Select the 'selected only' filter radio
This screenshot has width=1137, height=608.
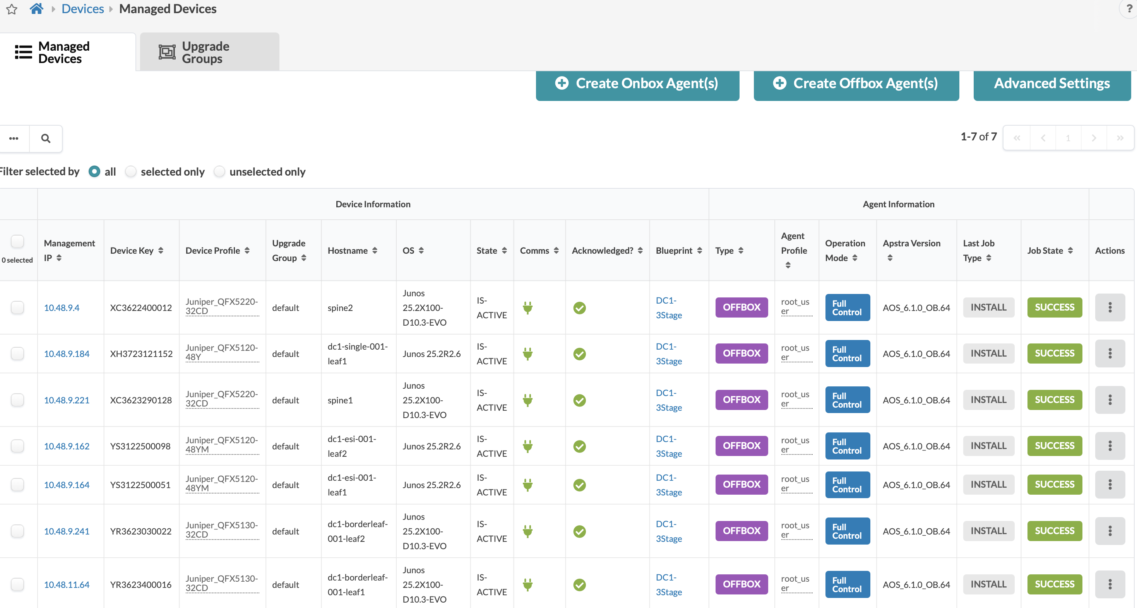click(131, 171)
